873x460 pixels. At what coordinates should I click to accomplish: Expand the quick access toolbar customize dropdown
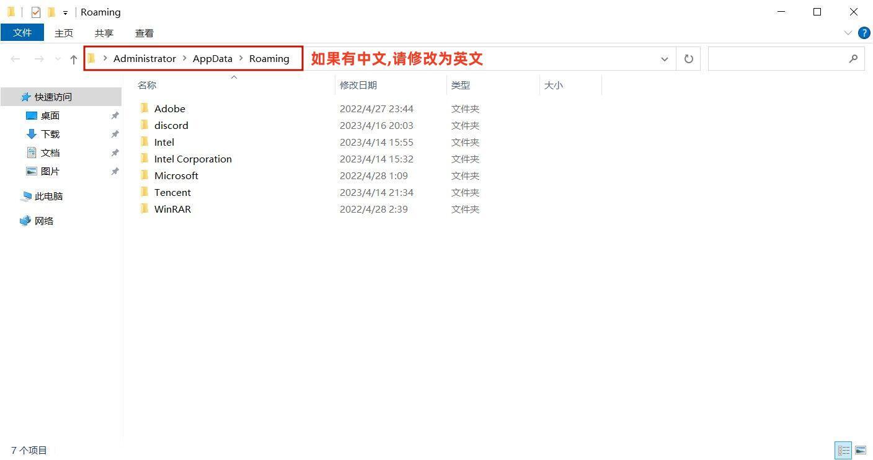pos(65,12)
